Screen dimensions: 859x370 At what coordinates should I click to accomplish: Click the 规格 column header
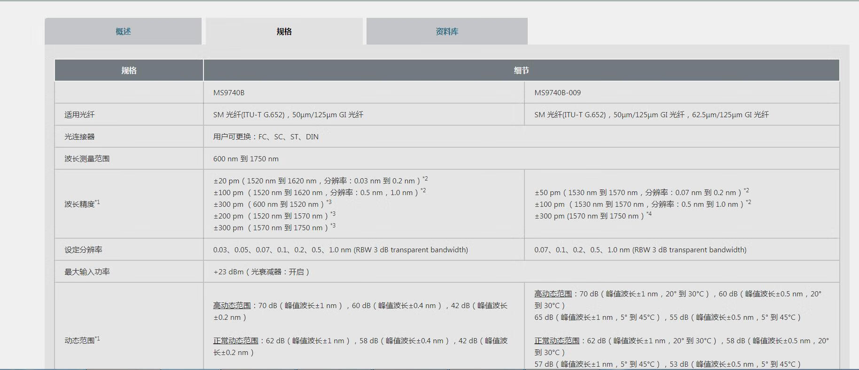click(x=129, y=70)
